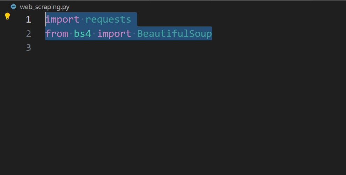Image resolution: width=346 pixels, height=175 pixels.
Task: Select line 3 via its line number
Action: pyautogui.click(x=28, y=48)
